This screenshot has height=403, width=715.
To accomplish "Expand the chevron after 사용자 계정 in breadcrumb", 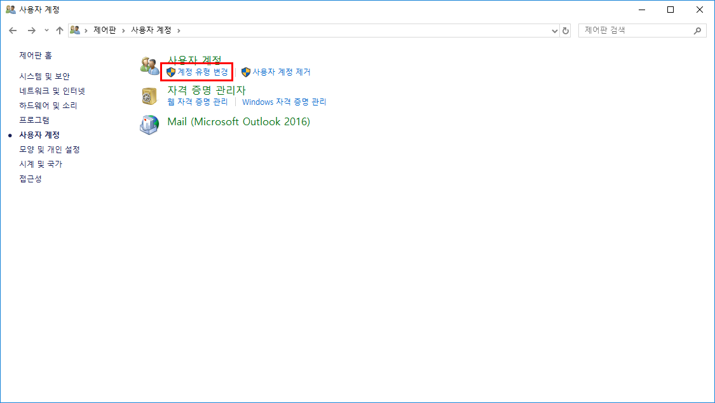I will pos(179,31).
